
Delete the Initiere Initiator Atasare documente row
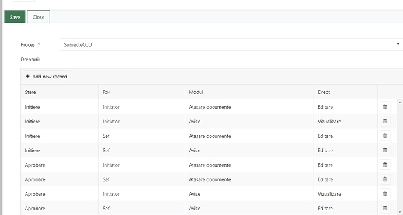tap(385, 107)
